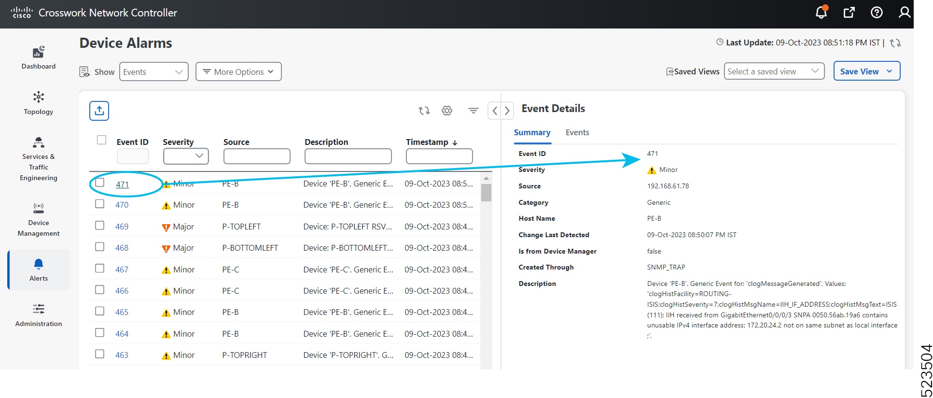
Task: Click the Save View button
Action: (x=866, y=71)
